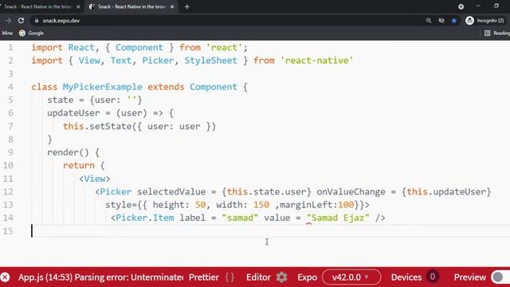
Task: Click the red error icon in status bar
Action: (5, 277)
